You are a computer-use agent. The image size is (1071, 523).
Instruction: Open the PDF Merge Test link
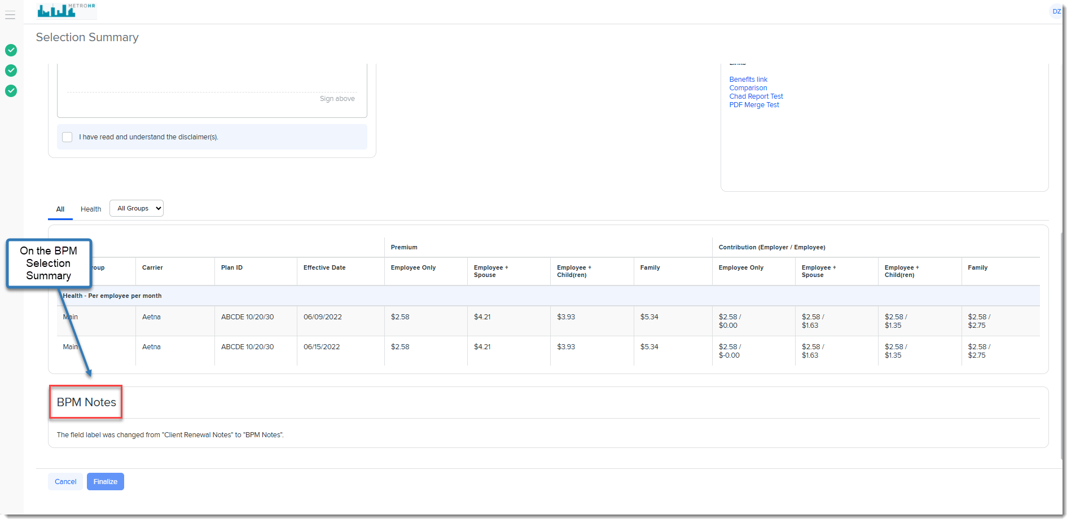[754, 105]
